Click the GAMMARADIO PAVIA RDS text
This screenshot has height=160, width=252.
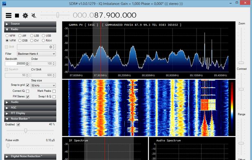(x=141, y=25)
